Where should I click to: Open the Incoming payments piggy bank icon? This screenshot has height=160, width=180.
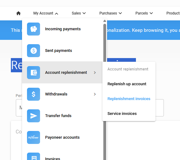(x=34, y=29)
